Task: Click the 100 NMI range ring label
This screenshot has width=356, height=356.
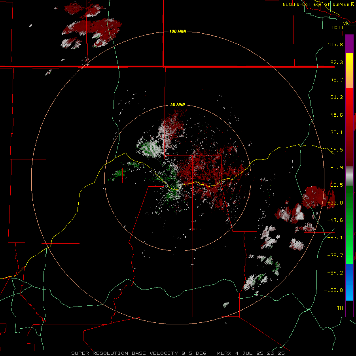Action: point(178,31)
